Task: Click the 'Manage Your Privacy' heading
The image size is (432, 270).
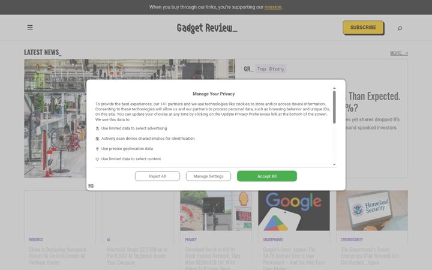Action: pyautogui.click(x=214, y=94)
